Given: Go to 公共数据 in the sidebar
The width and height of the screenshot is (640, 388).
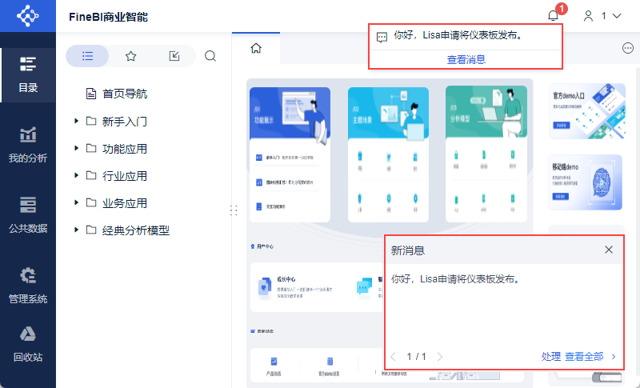Looking at the screenshot, I should 28,215.
